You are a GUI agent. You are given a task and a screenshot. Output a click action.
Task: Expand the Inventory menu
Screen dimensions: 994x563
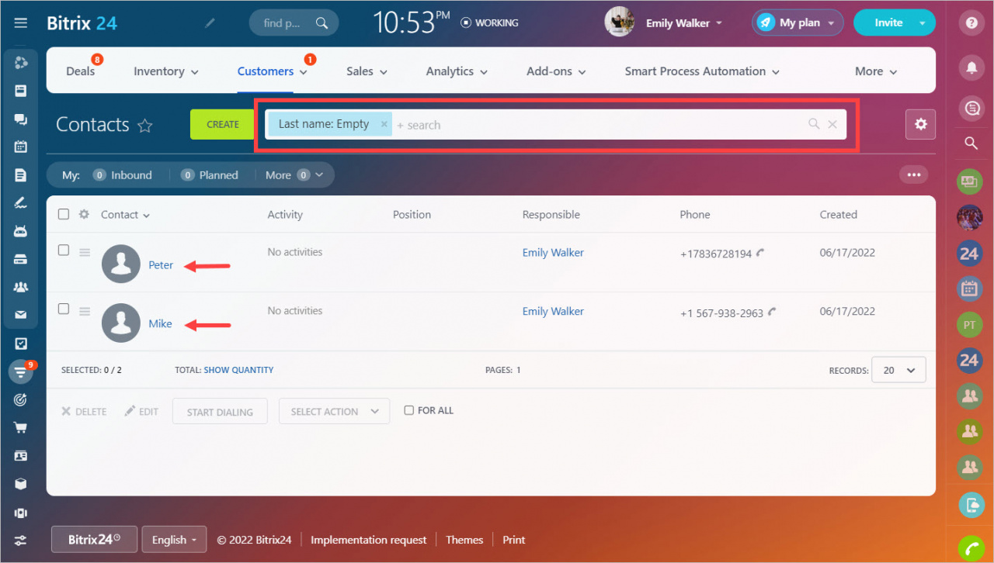coord(166,71)
